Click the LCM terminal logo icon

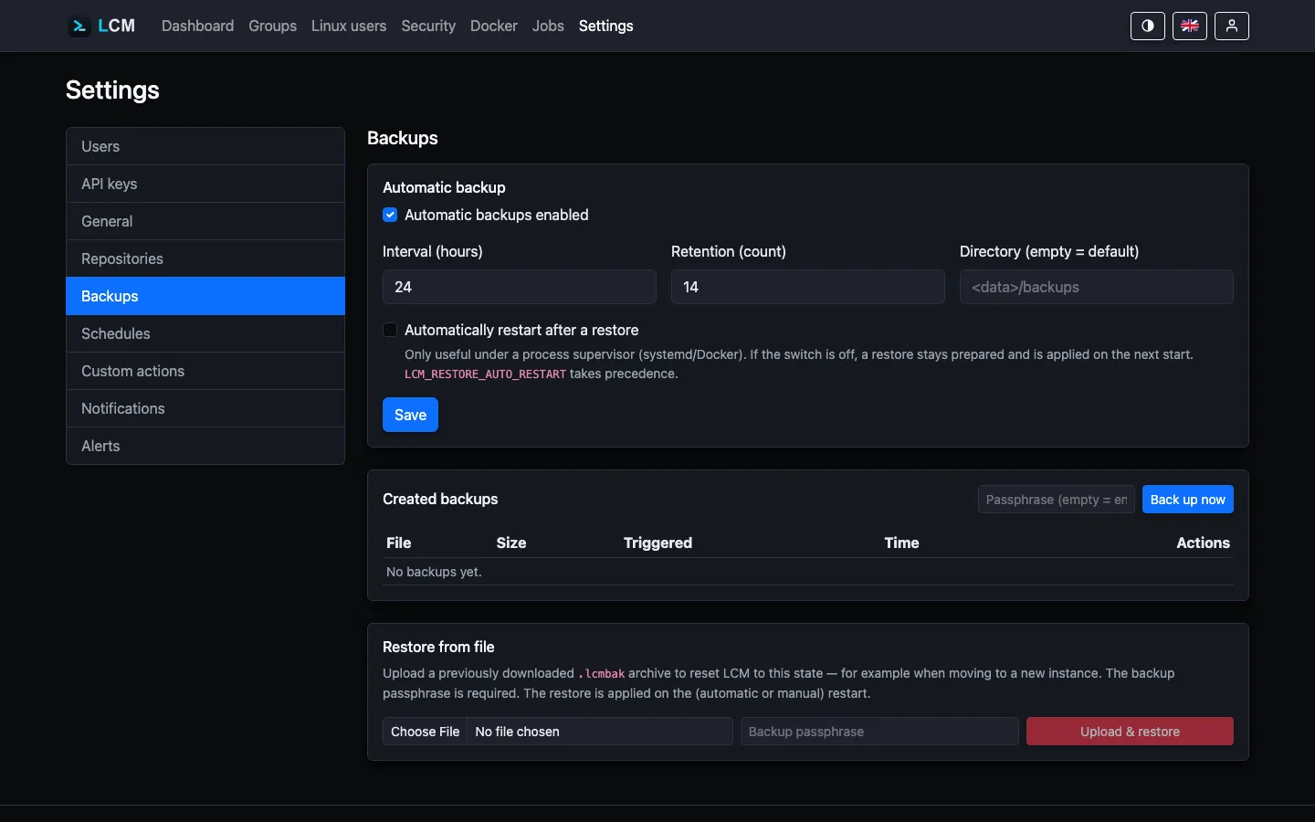coord(79,26)
